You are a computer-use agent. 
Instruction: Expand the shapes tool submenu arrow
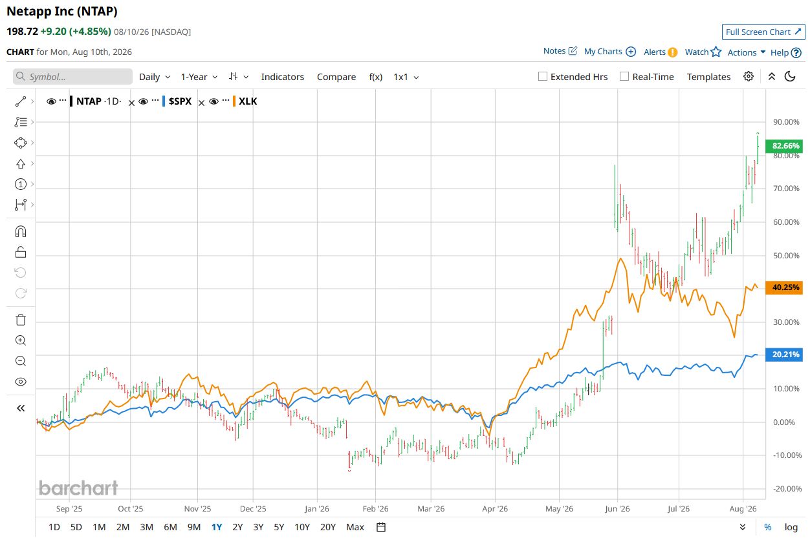point(32,142)
